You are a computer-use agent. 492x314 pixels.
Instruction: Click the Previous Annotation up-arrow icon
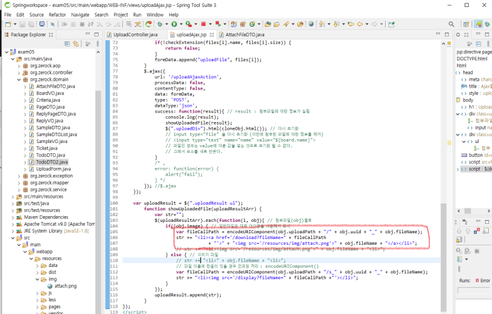(336, 24)
